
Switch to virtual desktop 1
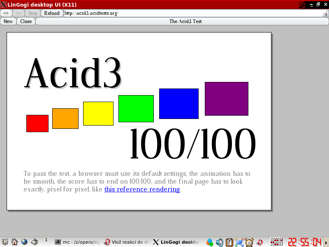46,240
